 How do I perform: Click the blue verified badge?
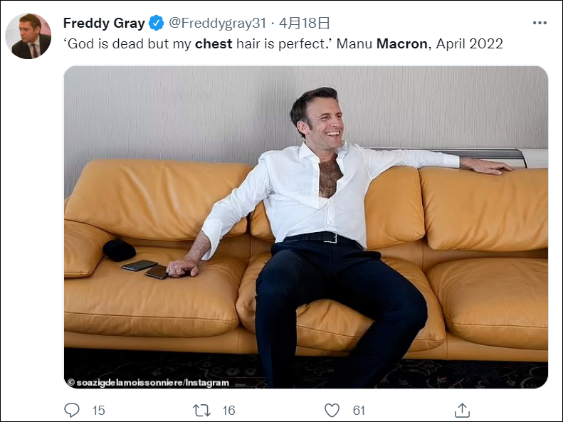click(157, 23)
